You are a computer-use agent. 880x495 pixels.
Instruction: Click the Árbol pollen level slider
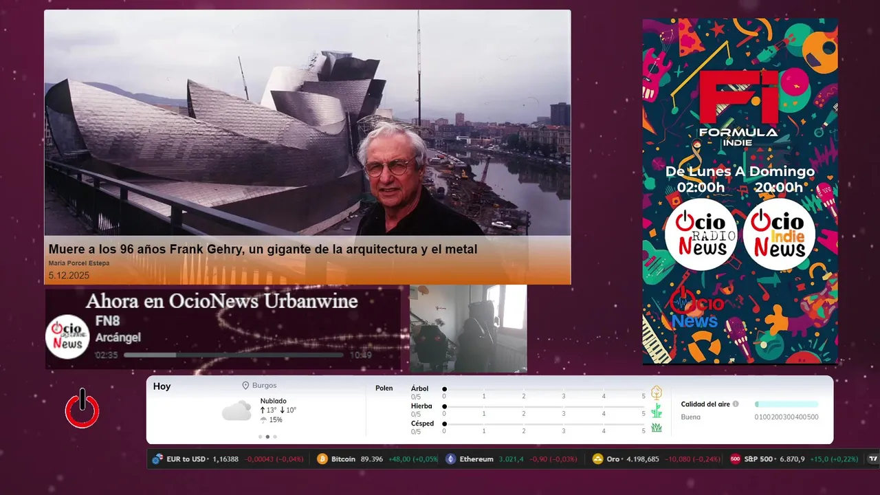click(544, 389)
